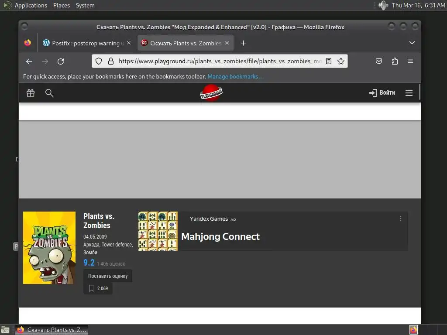The height and width of the screenshot is (335, 447).
Task: Click the disabled forward navigation arrow
Action: pos(45,61)
